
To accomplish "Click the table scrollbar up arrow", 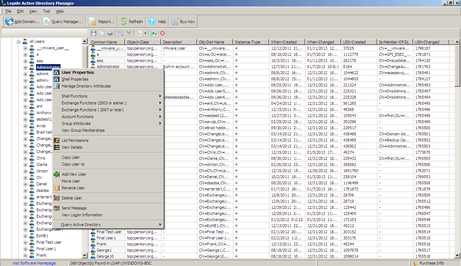I will click(x=458, y=42).
